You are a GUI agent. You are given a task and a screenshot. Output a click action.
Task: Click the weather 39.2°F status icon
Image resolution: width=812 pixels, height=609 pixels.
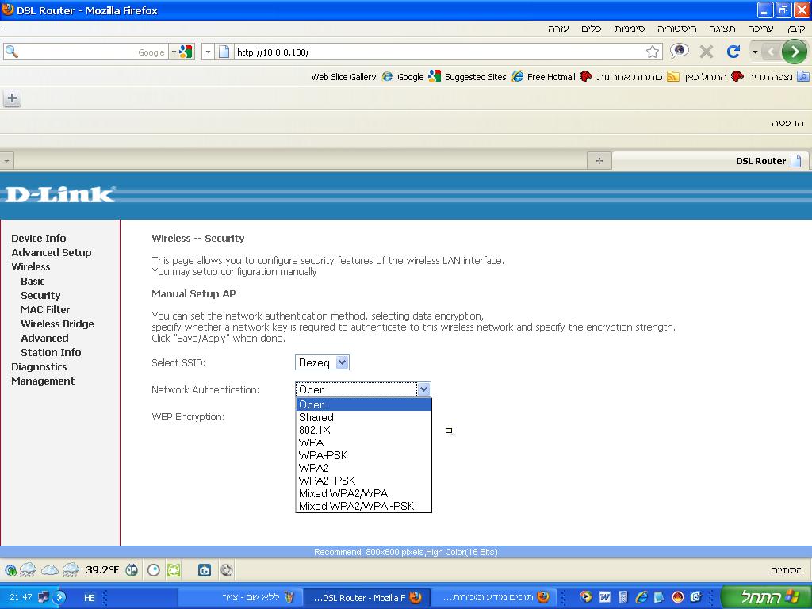(x=102, y=570)
